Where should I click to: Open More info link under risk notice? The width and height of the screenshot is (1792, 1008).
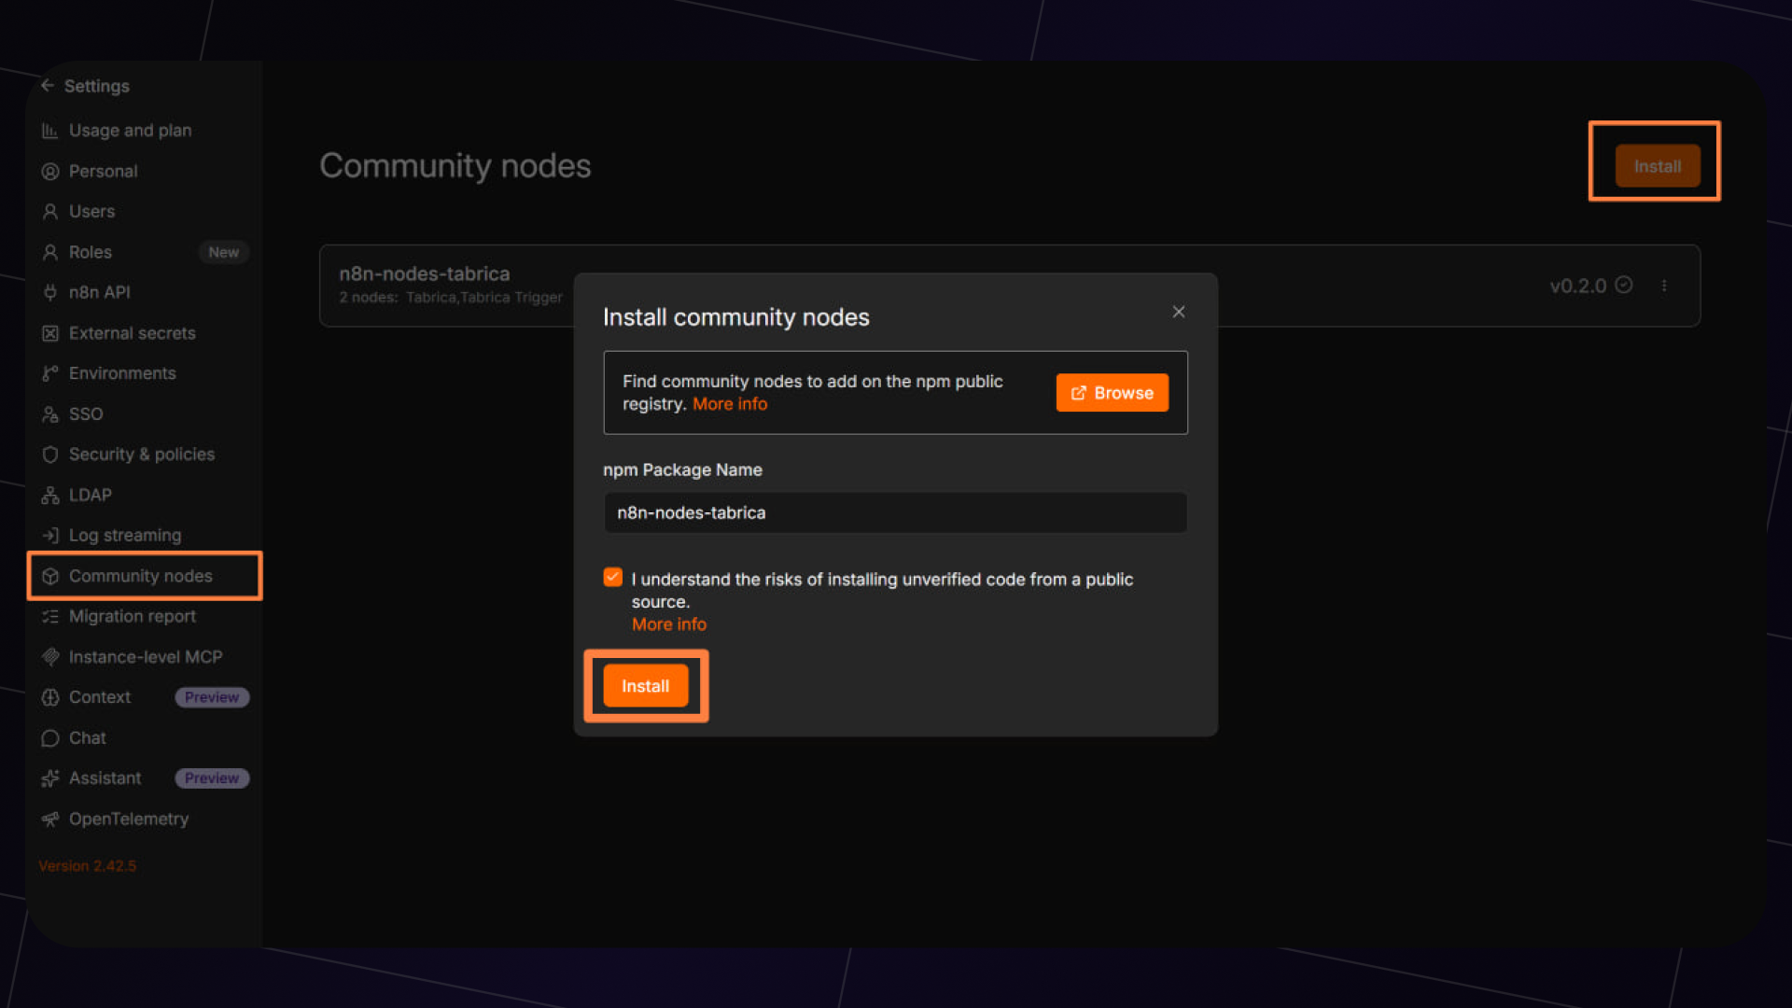pyautogui.click(x=669, y=624)
